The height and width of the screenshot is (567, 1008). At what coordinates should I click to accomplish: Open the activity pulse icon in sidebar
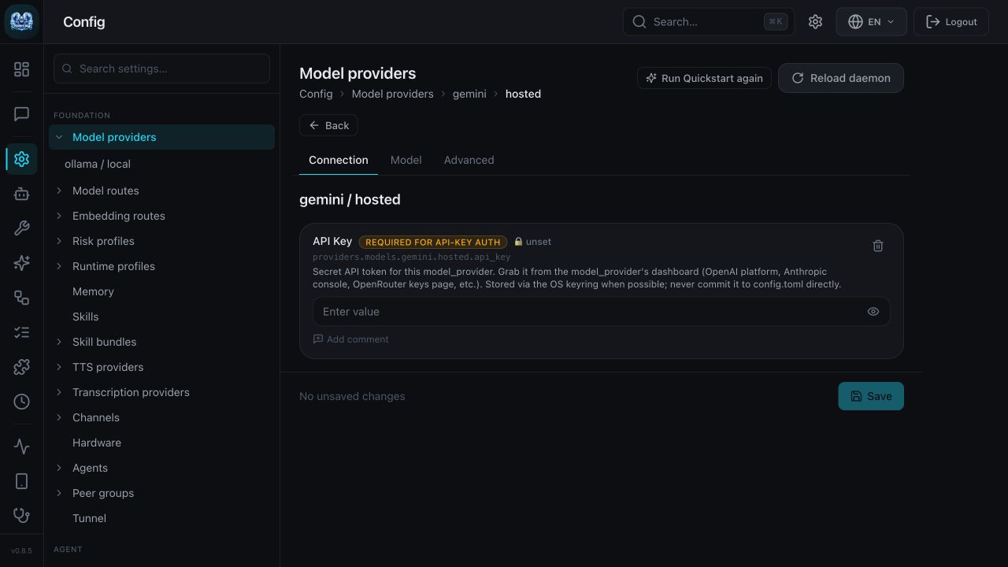pos(21,447)
